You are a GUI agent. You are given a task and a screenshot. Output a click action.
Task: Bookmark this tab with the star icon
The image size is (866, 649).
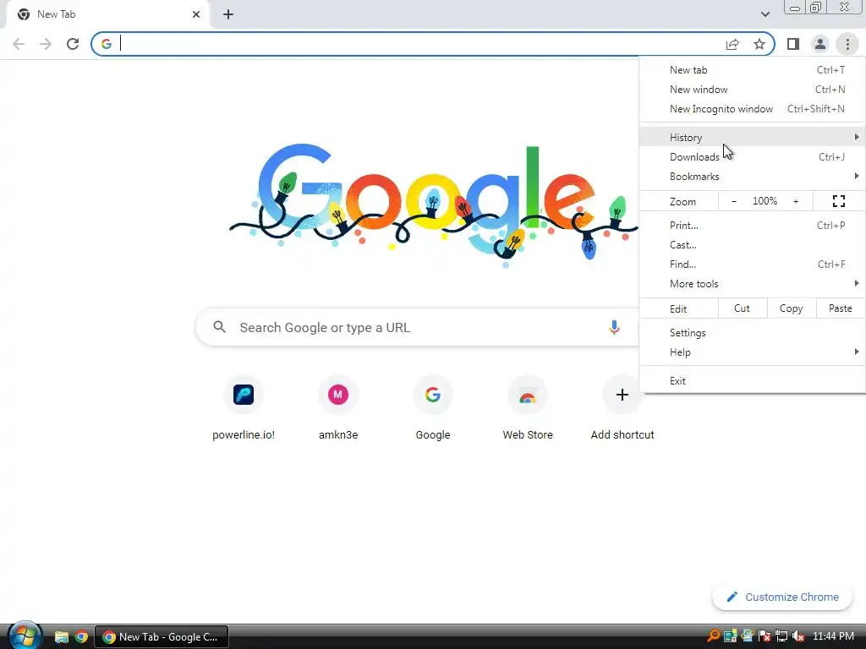click(x=759, y=44)
